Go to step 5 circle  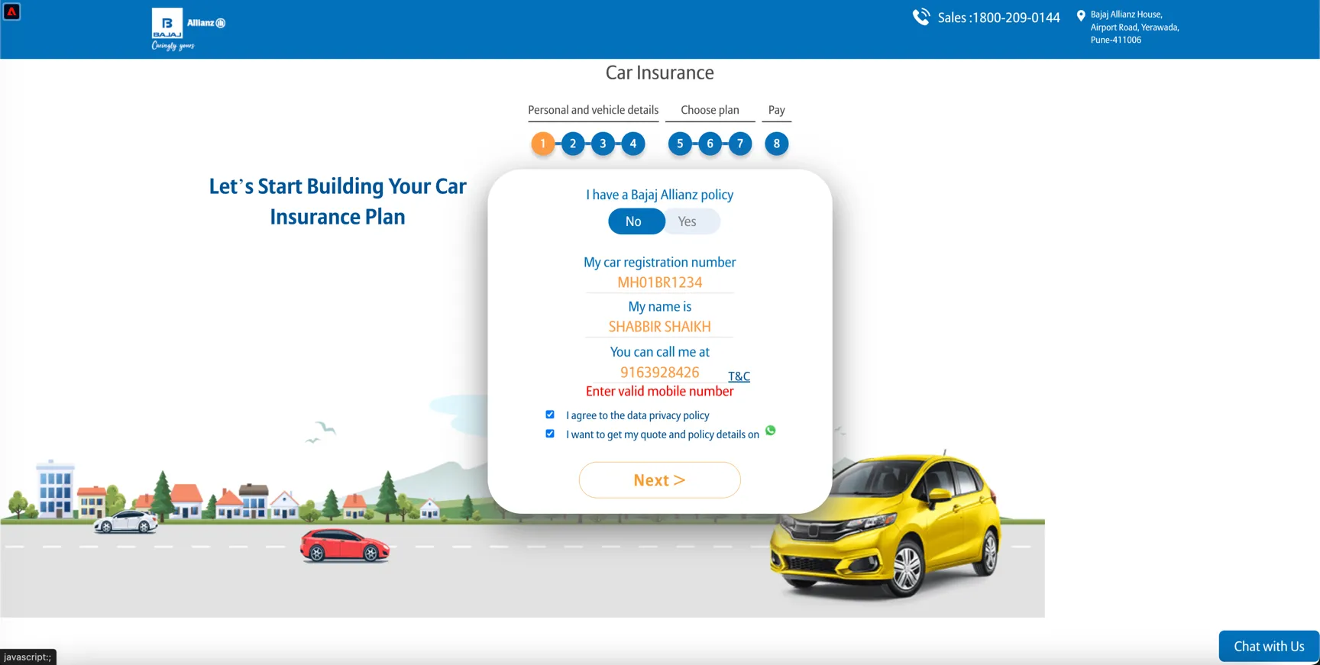(x=680, y=144)
